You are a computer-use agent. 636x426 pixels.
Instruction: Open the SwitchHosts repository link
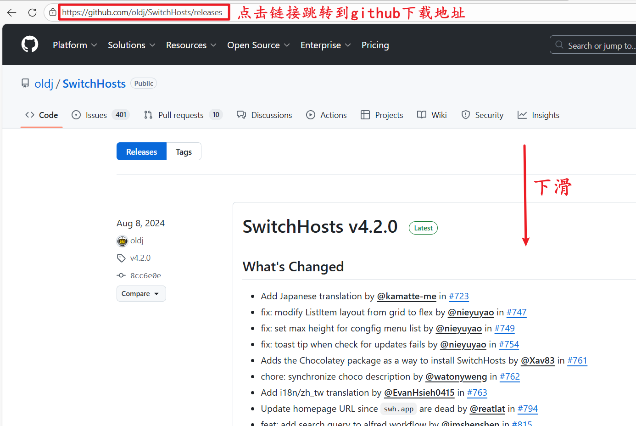coord(94,84)
